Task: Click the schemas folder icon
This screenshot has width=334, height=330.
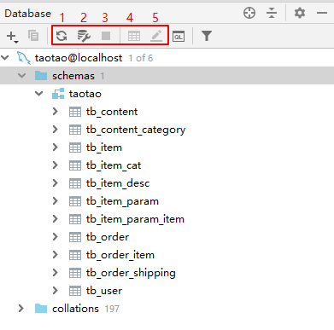Action: click(41, 76)
